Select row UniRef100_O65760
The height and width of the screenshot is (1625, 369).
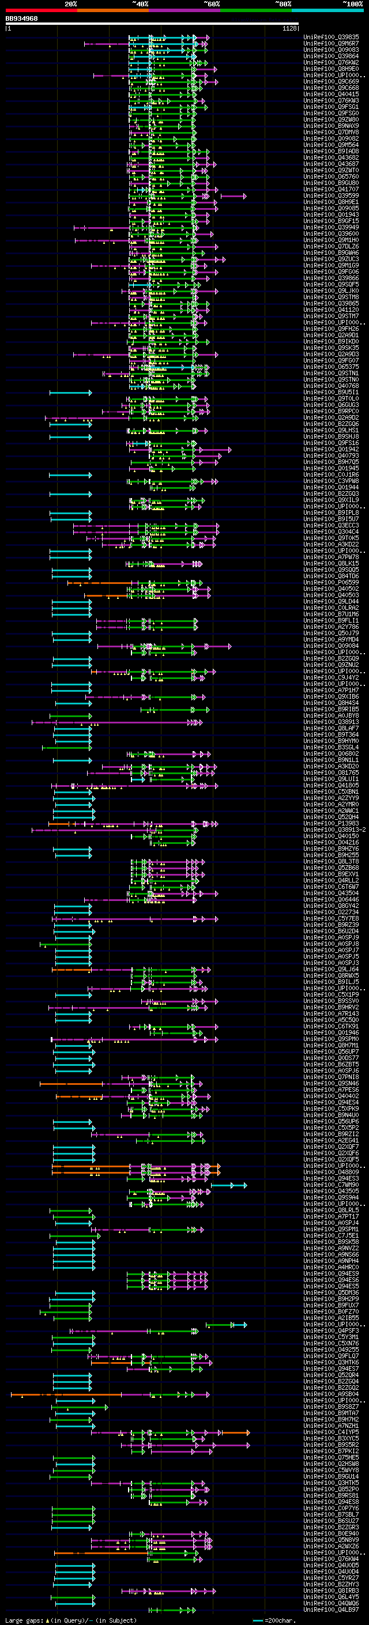click(331, 176)
